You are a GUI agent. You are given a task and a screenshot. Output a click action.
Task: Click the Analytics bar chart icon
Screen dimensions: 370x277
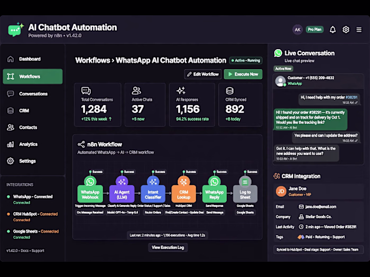[x=11, y=144]
